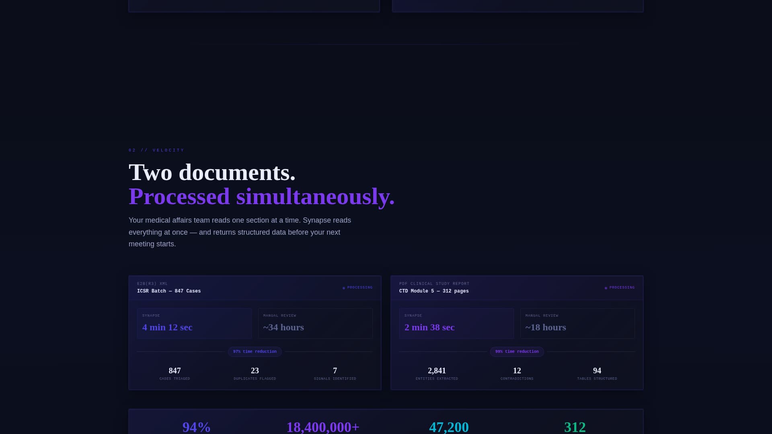Image resolution: width=772 pixels, height=434 pixels.
Task: Click the green '312' statistic
Action: click(575, 427)
